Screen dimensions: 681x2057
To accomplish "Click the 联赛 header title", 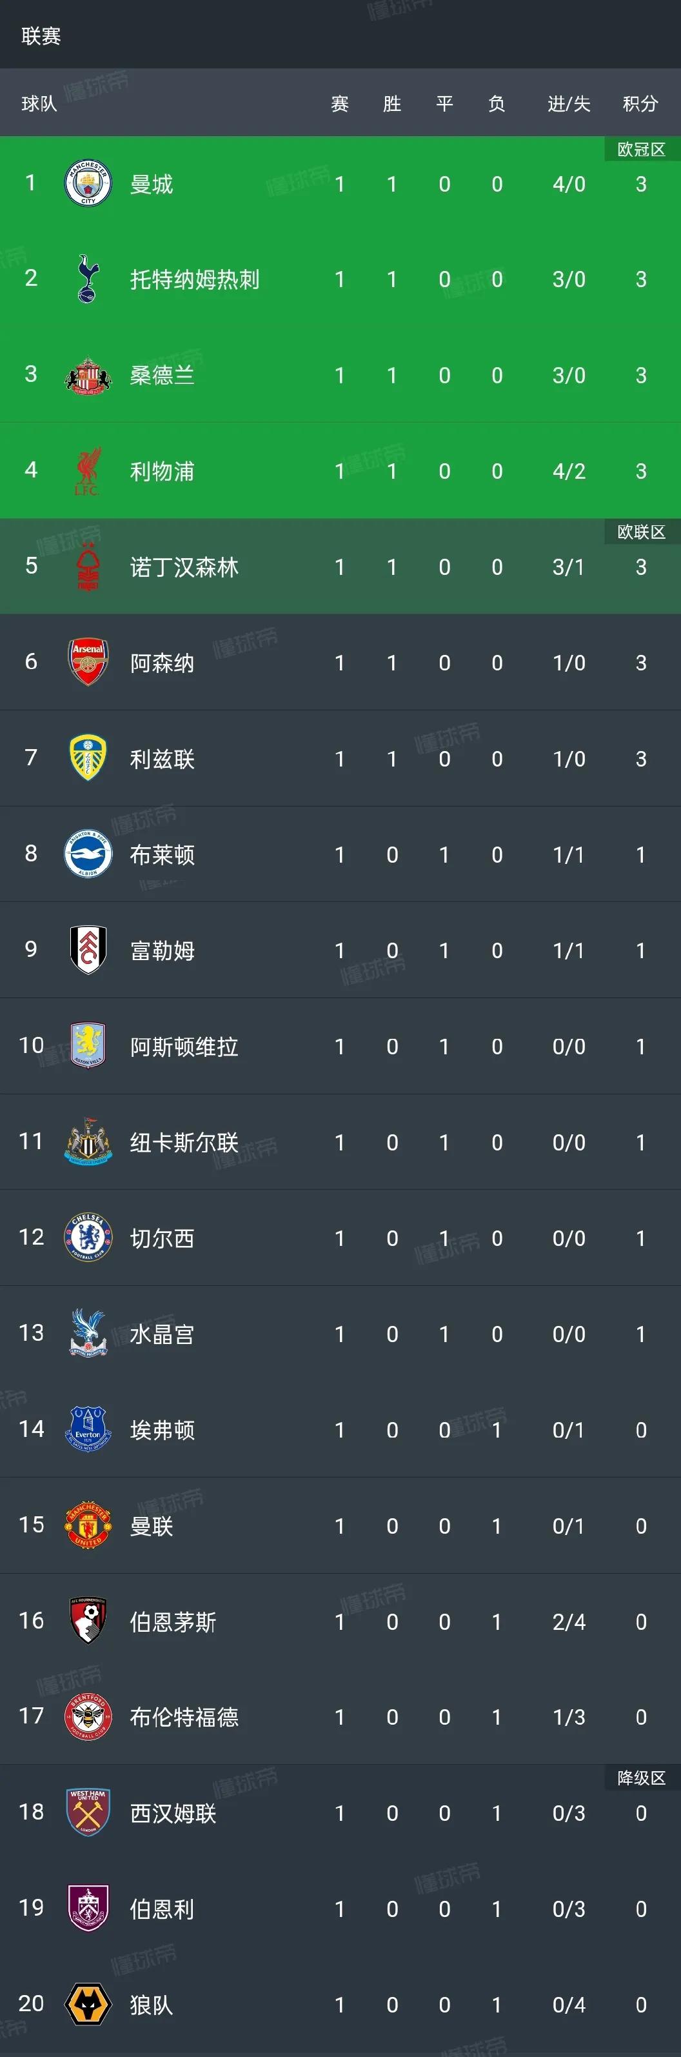I will (x=41, y=36).
